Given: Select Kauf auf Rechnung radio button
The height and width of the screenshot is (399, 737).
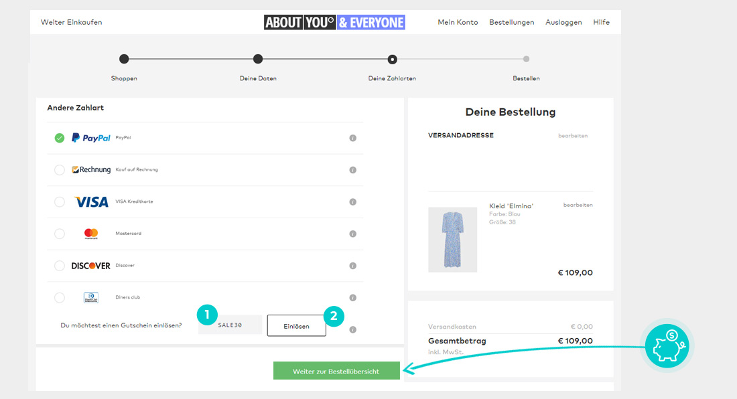Looking at the screenshot, I should [59, 170].
